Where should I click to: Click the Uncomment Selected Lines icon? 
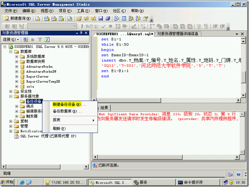coord(206,26)
